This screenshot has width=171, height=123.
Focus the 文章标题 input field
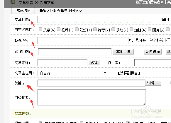[x=96, y=20]
